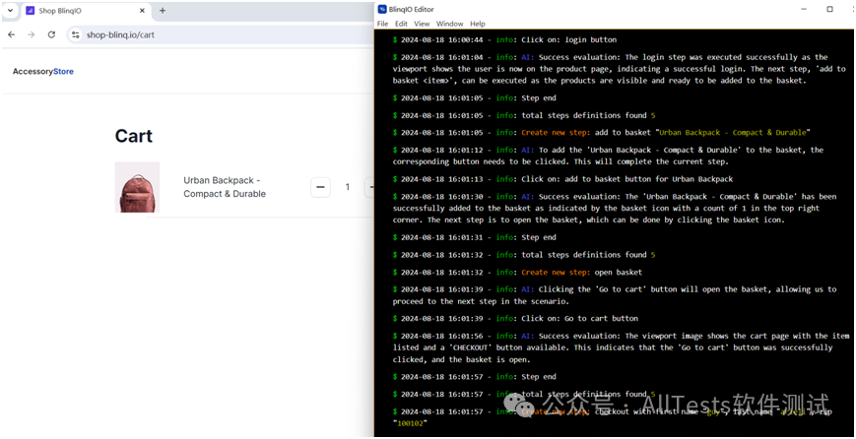Click the browser forward arrow
The height and width of the screenshot is (439, 856).
[x=32, y=34]
